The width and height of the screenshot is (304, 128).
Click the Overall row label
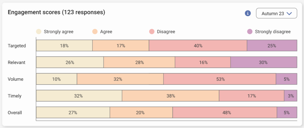point(15,112)
